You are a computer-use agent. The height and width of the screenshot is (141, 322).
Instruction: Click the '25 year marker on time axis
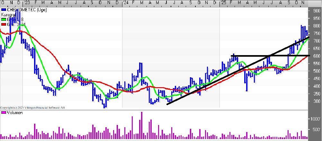223,3
